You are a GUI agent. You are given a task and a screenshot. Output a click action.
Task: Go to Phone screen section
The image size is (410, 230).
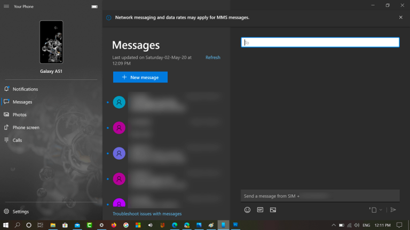26,128
